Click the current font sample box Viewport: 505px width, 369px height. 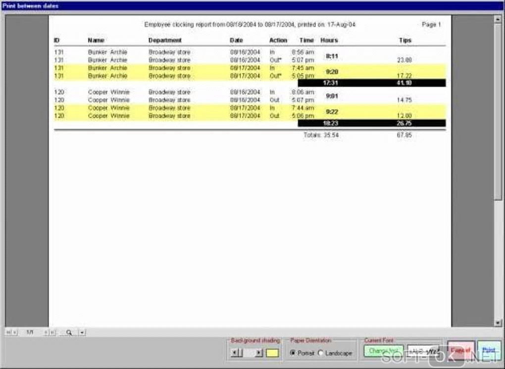424,351
